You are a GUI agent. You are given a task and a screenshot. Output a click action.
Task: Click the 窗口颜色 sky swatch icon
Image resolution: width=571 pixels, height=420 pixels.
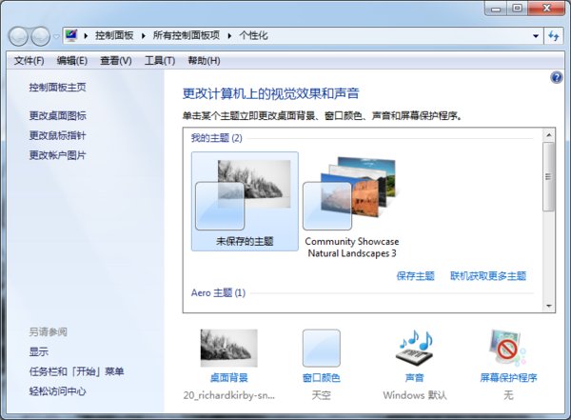pyautogui.click(x=322, y=348)
